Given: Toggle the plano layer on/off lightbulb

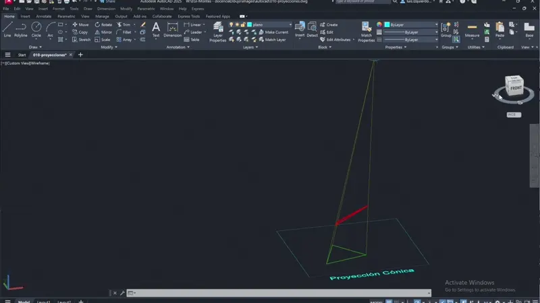Looking at the screenshot, I should [232, 24].
